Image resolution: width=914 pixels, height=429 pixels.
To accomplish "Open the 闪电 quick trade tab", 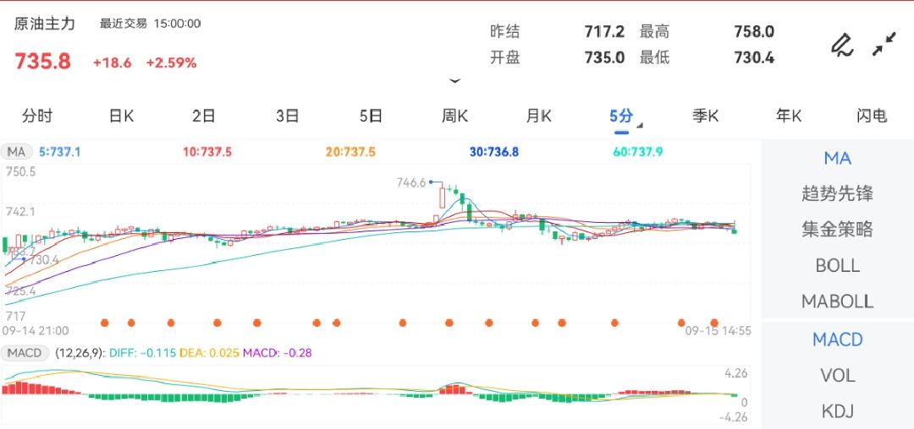I will tap(872, 116).
